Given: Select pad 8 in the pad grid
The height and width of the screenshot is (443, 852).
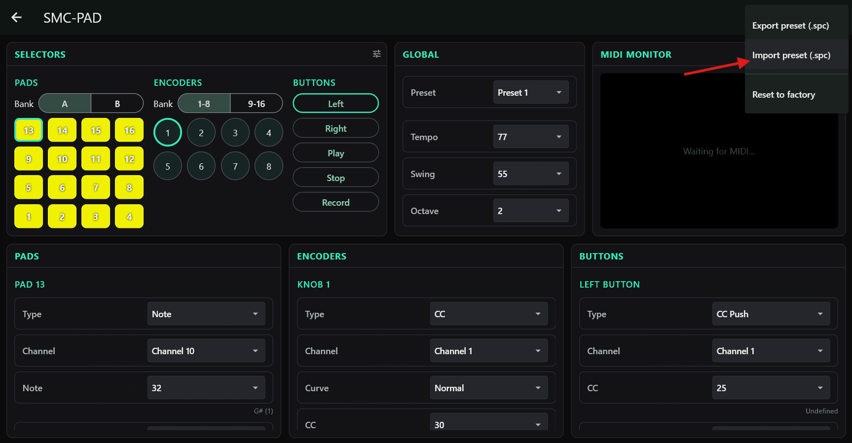Looking at the screenshot, I should 129,187.
